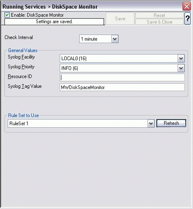Click the Save & Close button
The width and height of the screenshot is (193, 209).
click(x=159, y=22)
